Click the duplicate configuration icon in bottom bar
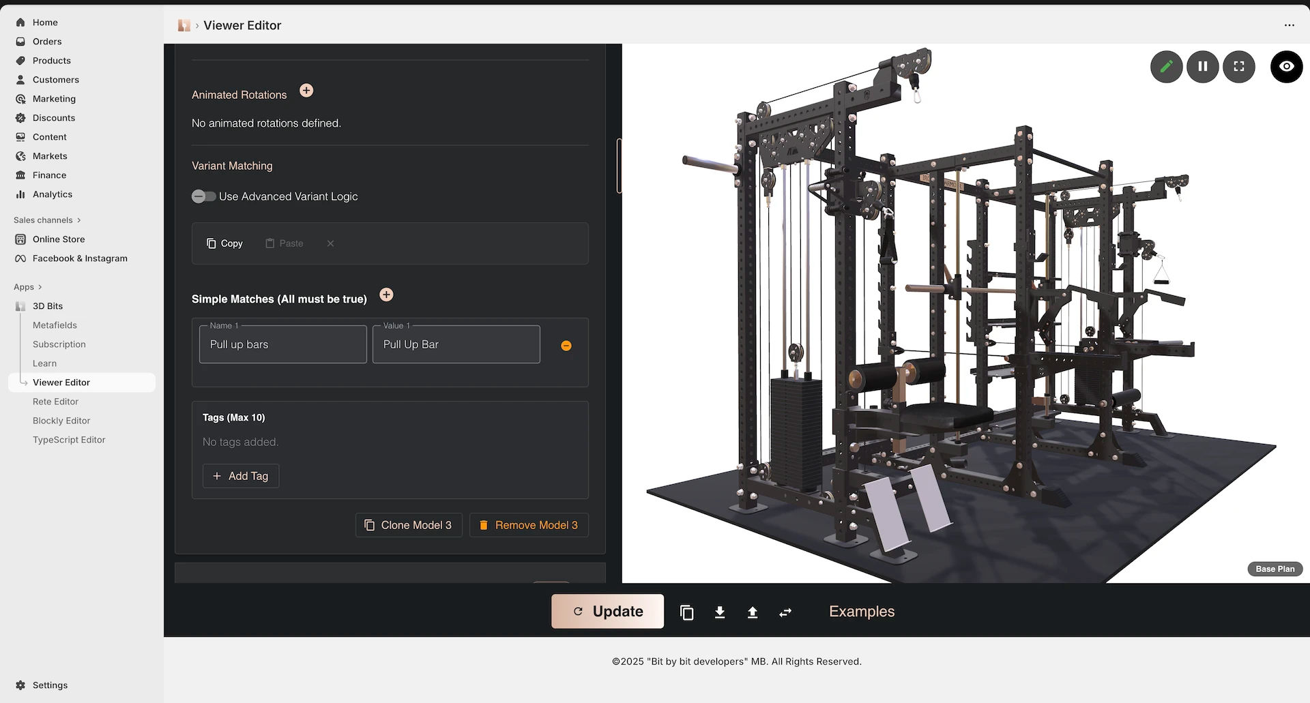1310x703 pixels. [686, 612]
